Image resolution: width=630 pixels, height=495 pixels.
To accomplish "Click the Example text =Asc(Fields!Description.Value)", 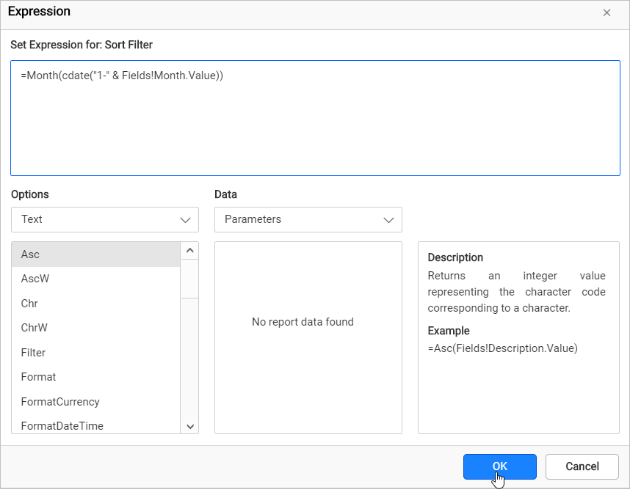I will tap(502, 348).
